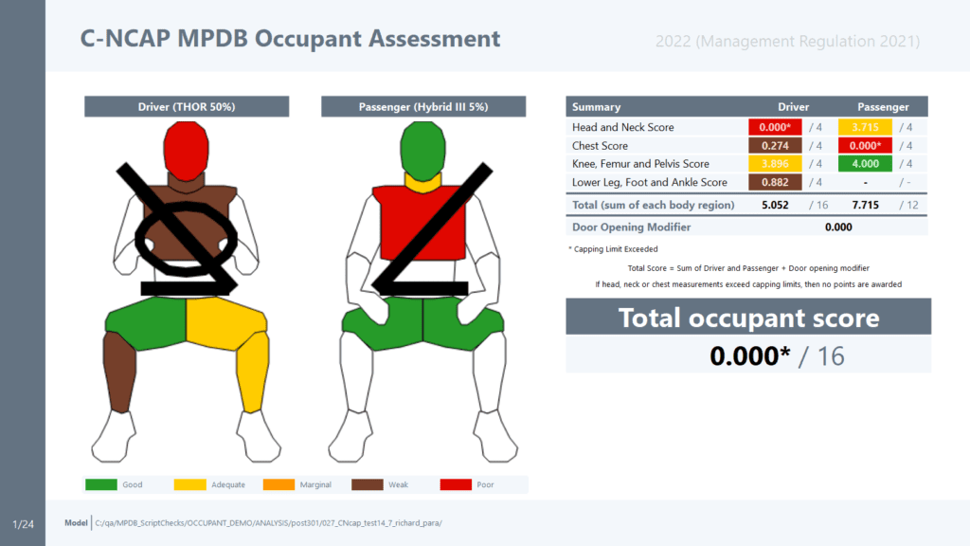
Task: Click the yellow Adequate legend swatch
Action: tap(189, 484)
